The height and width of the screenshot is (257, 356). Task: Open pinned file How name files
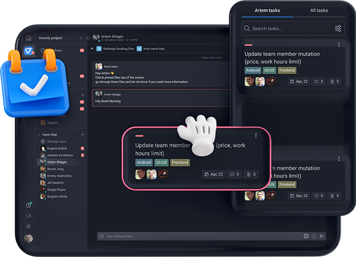coord(151,49)
